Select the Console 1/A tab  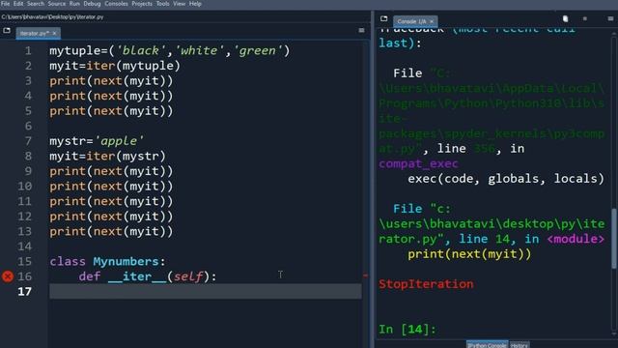411,21
